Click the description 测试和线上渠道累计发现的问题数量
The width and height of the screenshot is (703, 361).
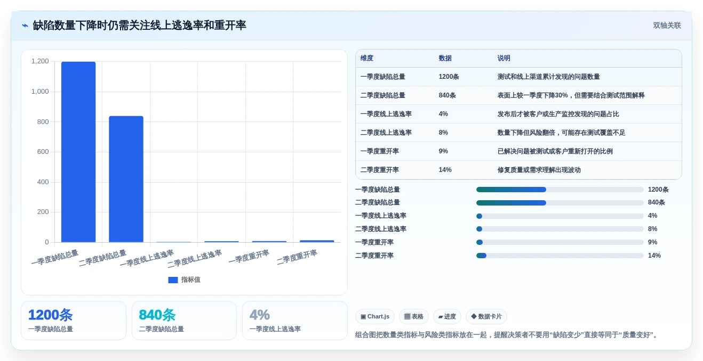click(x=549, y=77)
